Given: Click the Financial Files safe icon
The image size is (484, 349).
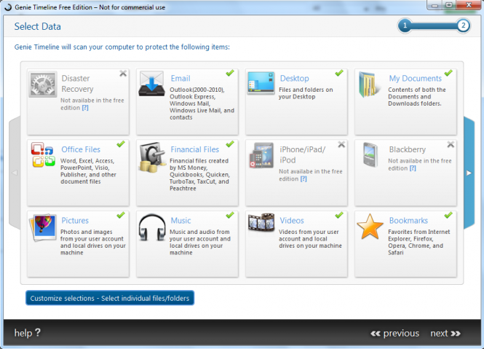Looking at the screenshot, I should (x=151, y=157).
